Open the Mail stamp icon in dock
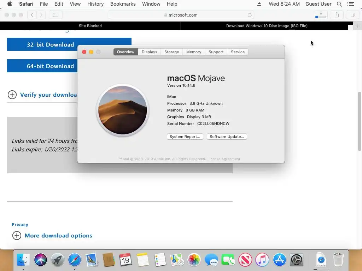 pyautogui.click(x=92, y=260)
